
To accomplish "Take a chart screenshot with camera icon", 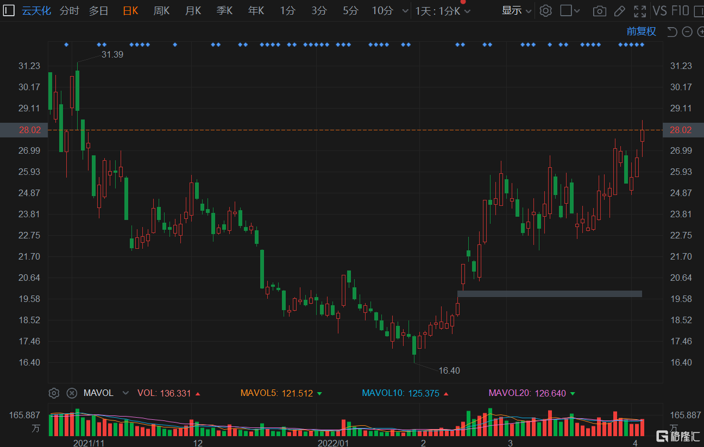I will [x=599, y=11].
